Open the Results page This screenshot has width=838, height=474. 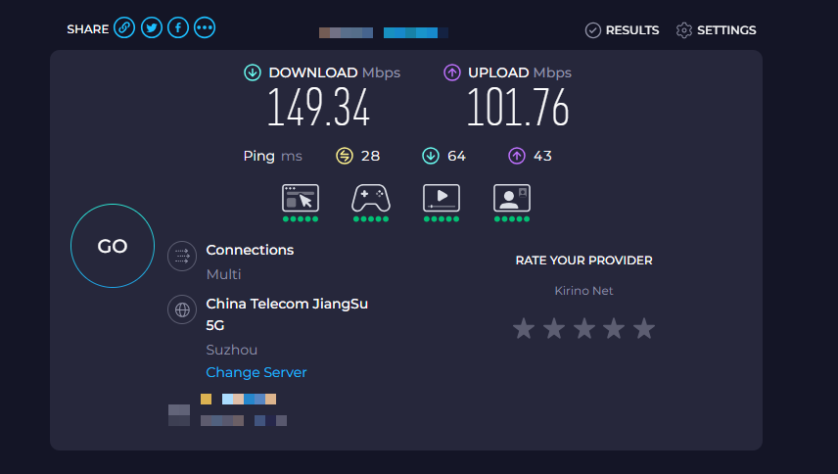pos(622,30)
